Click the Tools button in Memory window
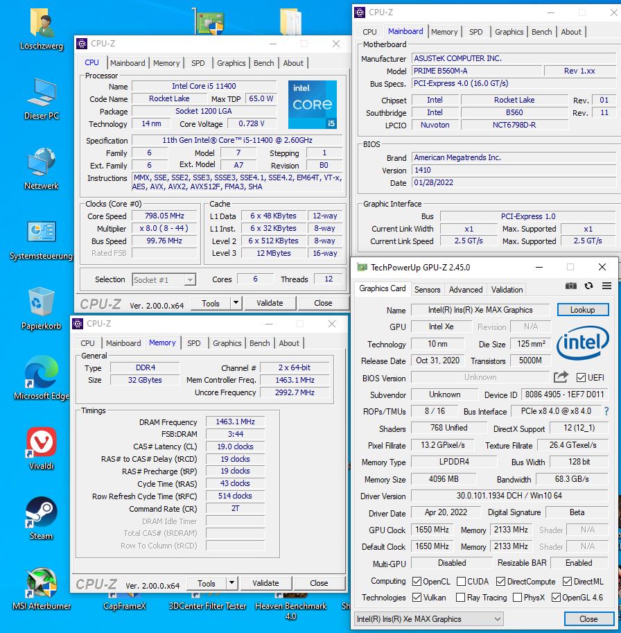This screenshot has height=633, width=621. (x=207, y=583)
